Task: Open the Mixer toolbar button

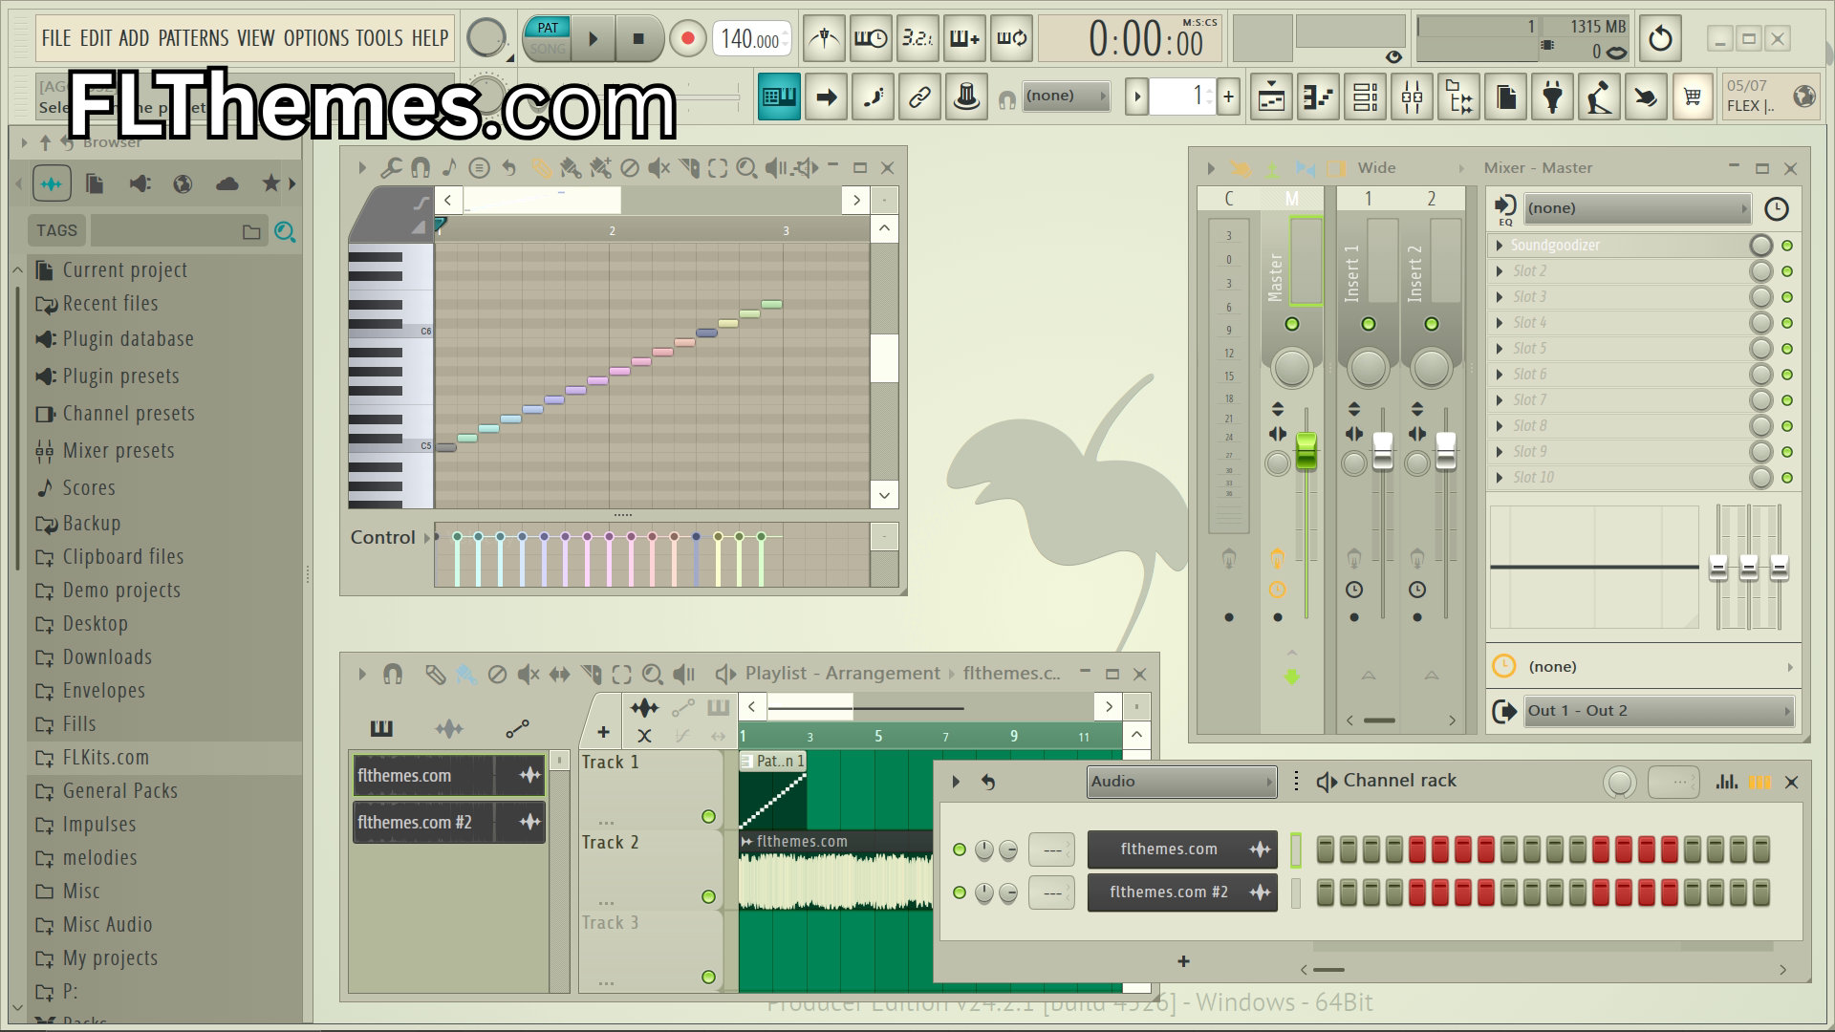Action: [1413, 97]
